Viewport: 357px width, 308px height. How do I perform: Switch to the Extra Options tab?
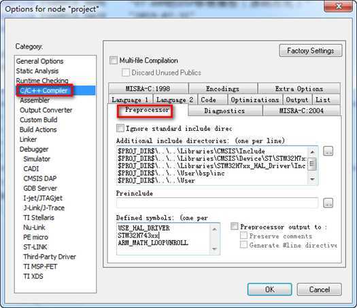(x=299, y=89)
